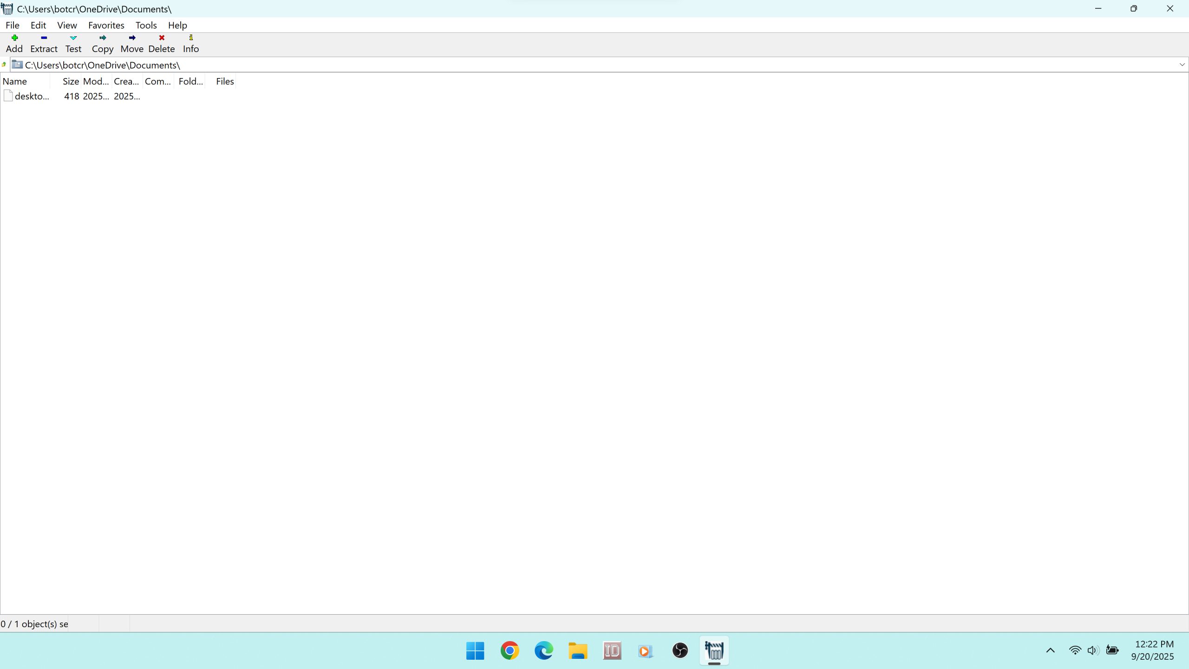Open the Tools menu
The image size is (1189, 669).
point(146,25)
